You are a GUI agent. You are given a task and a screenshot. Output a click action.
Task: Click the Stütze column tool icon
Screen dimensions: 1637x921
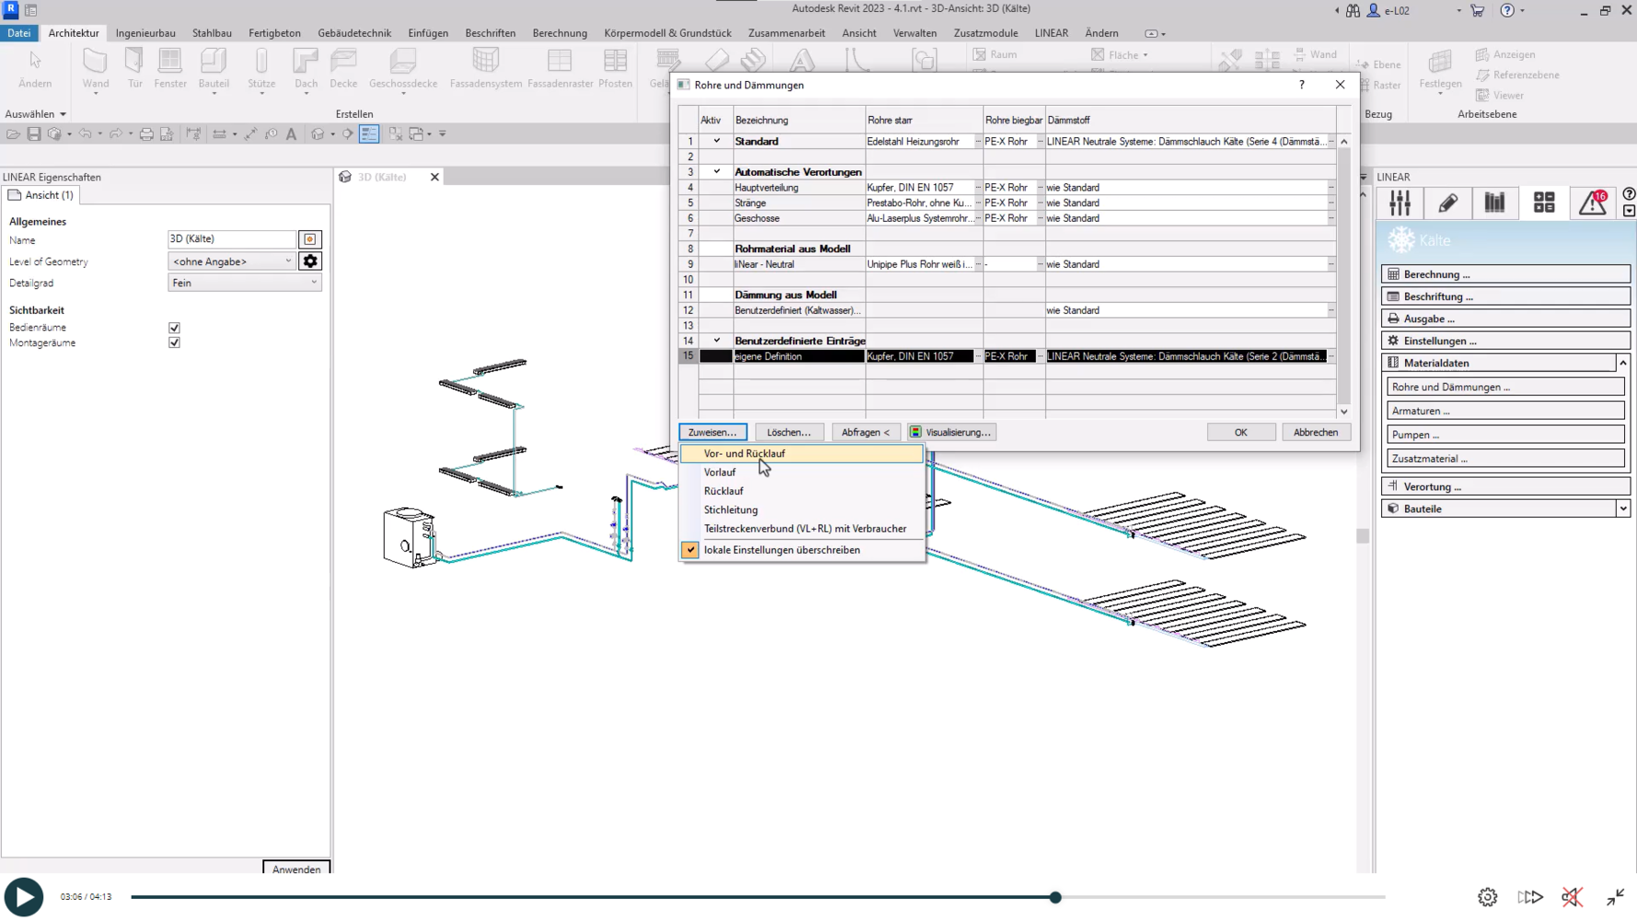pos(261,63)
